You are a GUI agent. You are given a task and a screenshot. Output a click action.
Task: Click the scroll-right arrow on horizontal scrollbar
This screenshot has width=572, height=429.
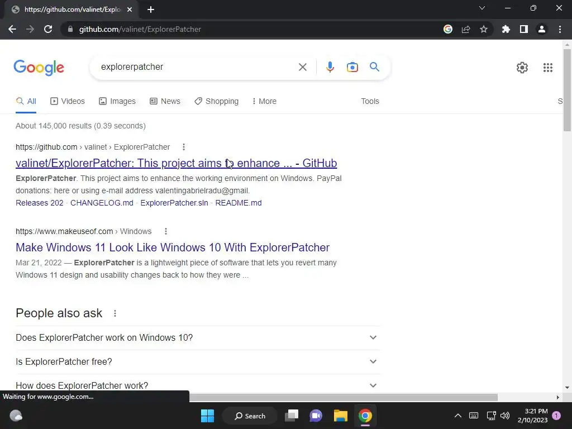click(x=557, y=397)
